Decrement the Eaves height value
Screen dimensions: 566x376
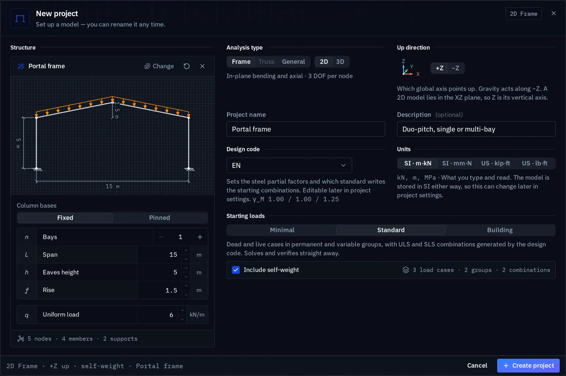click(186, 277)
